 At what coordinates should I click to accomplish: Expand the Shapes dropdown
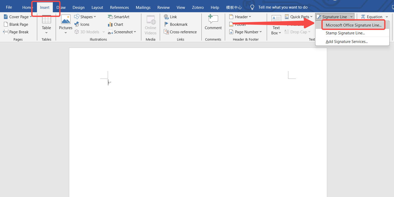tap(85, 17)
